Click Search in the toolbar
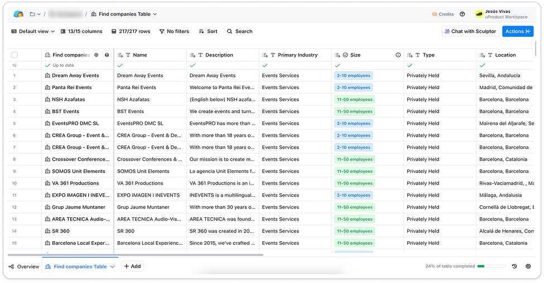544x283 pixels. click(x=240, y=31)
